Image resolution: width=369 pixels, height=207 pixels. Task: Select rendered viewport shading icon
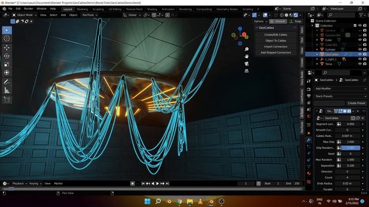296,15
